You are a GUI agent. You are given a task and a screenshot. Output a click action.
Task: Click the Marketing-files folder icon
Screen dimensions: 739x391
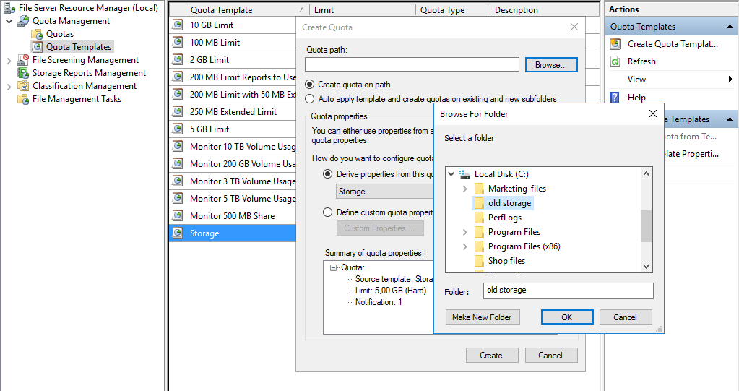tap(478, 189)
